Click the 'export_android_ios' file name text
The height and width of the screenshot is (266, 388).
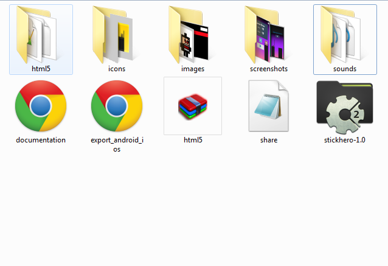point(117,144)
